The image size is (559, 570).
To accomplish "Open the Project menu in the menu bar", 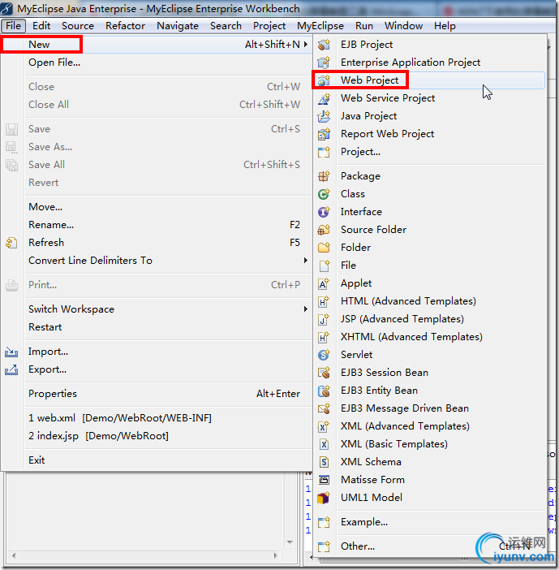I will pos(269,26).
